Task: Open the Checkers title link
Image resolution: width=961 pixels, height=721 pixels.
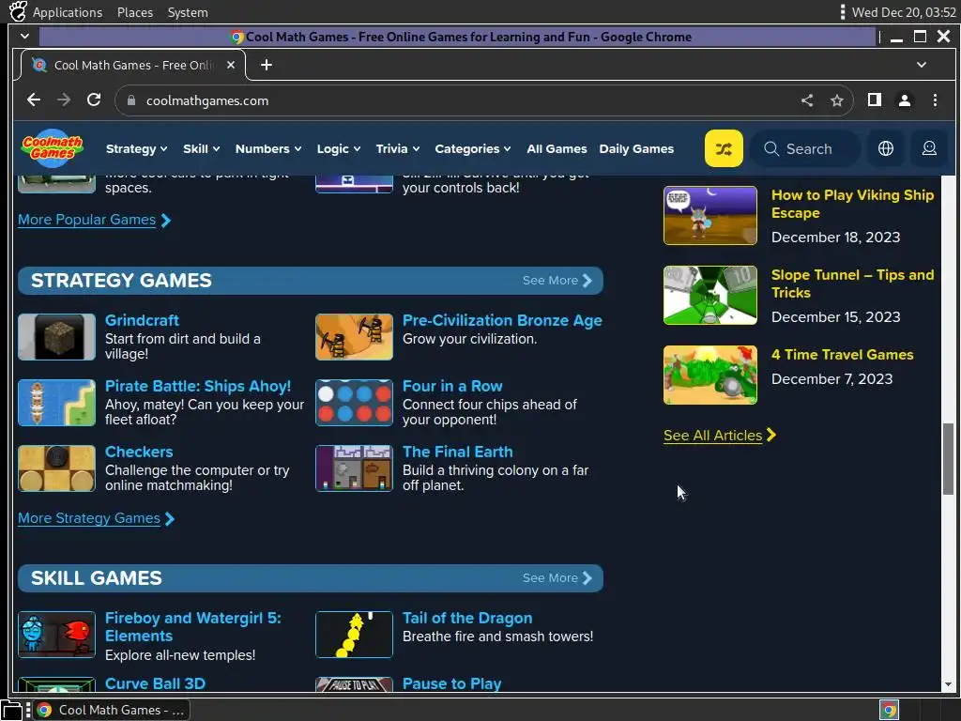Action: (x=139, y=452)
